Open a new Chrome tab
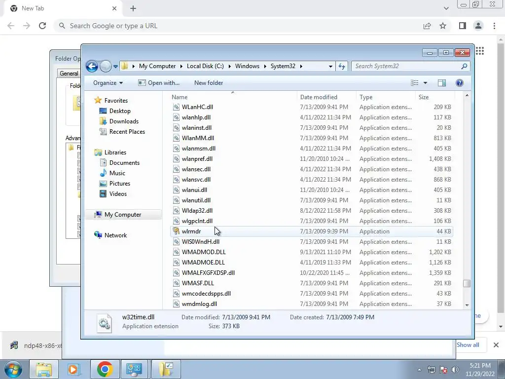The image size is (505, 379). tap(133, 9)
